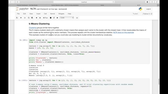Click the Jupyter logo

[x=22, y=9]
